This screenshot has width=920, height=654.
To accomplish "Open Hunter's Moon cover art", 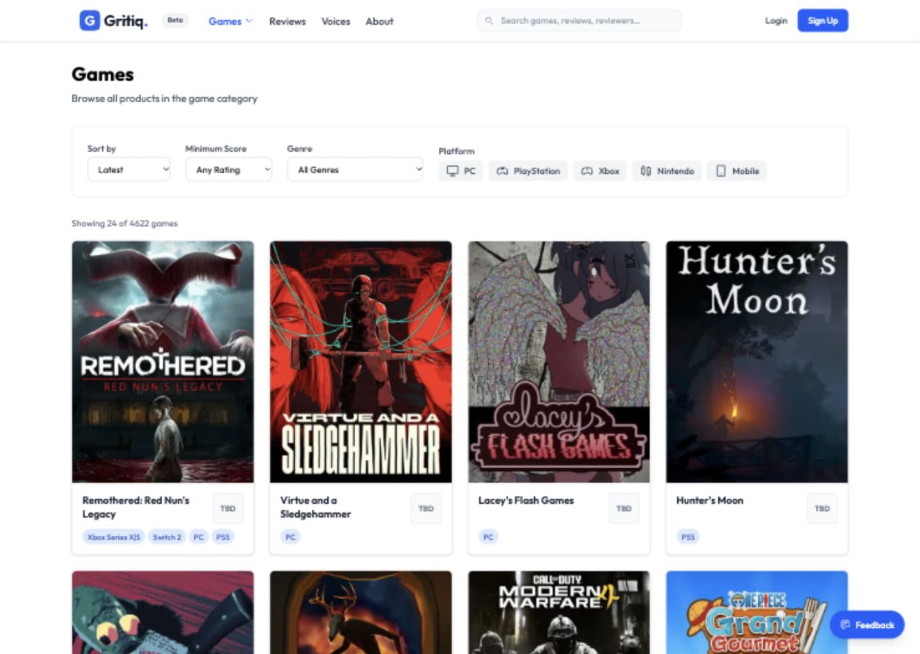I will [x=757, y=361].
